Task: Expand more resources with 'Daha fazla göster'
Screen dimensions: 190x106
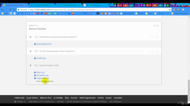Action: [45, 81]
